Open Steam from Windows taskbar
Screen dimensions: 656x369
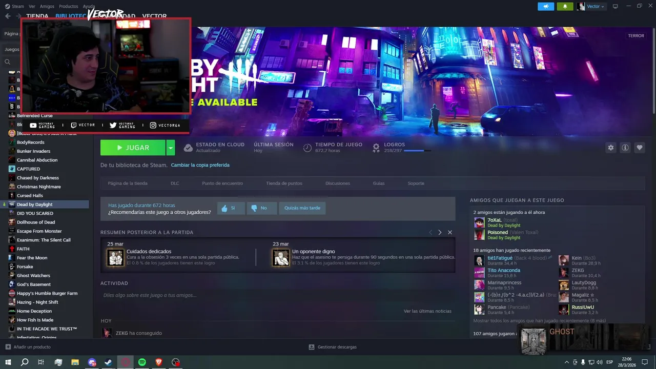point(109,362)
